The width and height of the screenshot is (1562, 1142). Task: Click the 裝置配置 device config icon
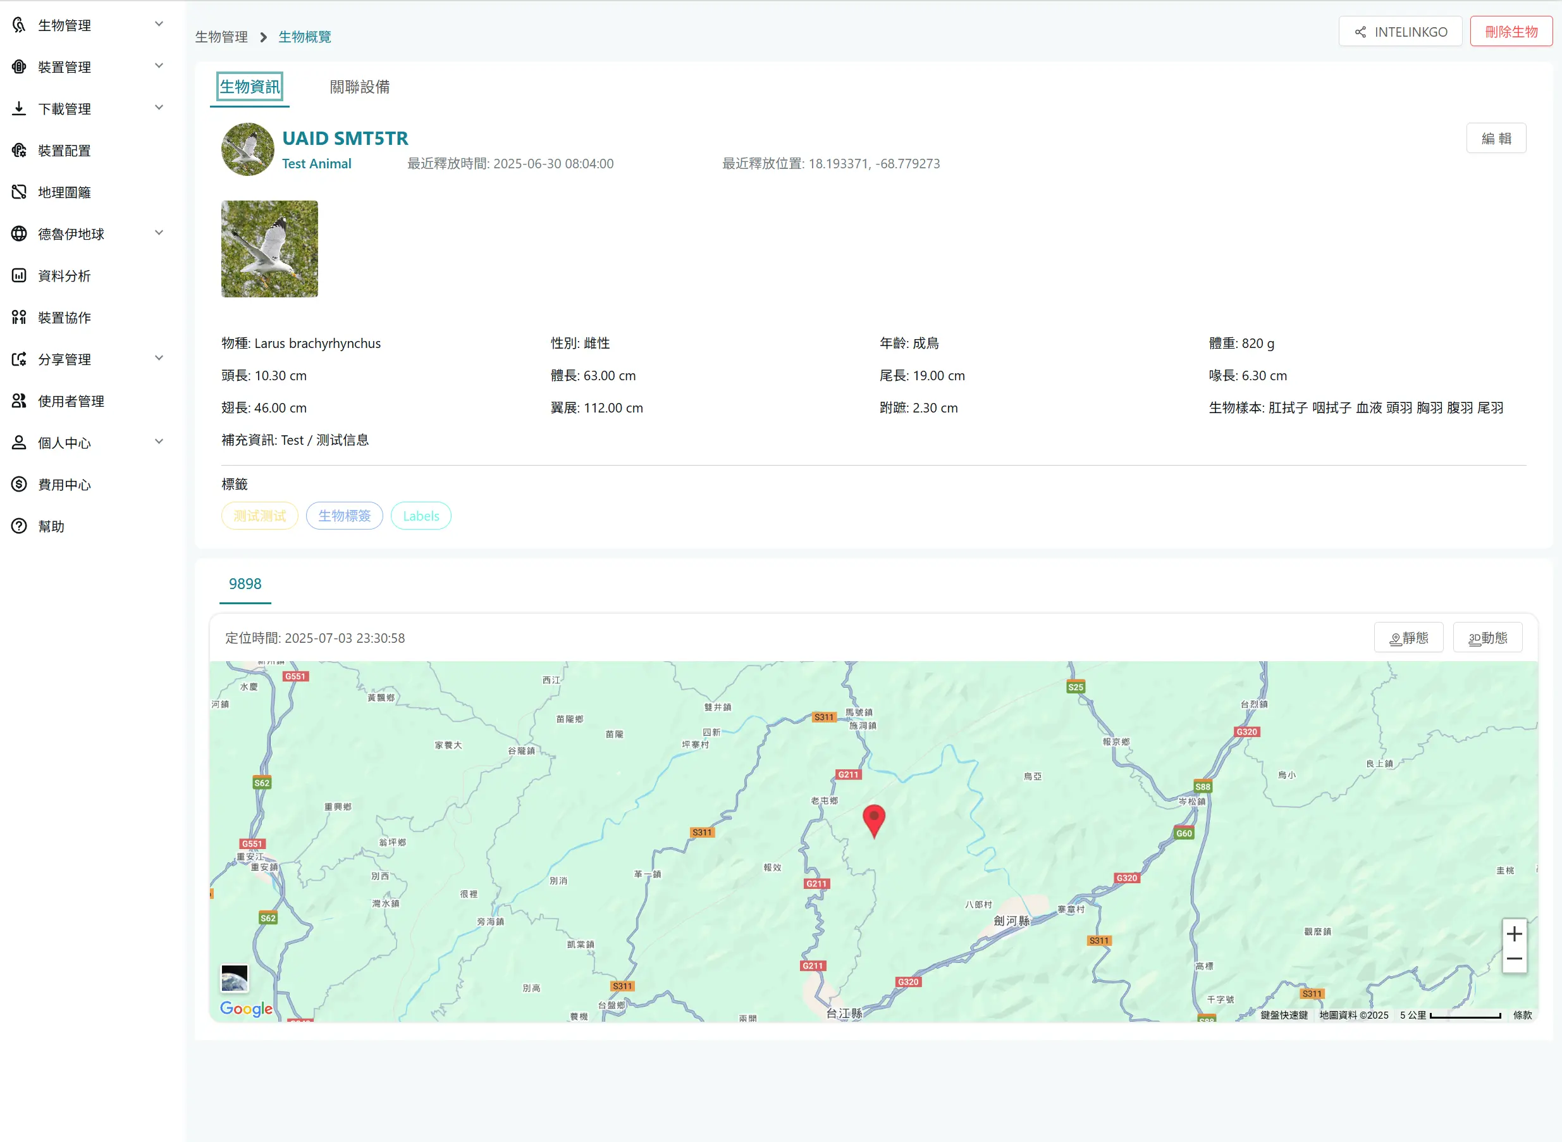(20, 151)
